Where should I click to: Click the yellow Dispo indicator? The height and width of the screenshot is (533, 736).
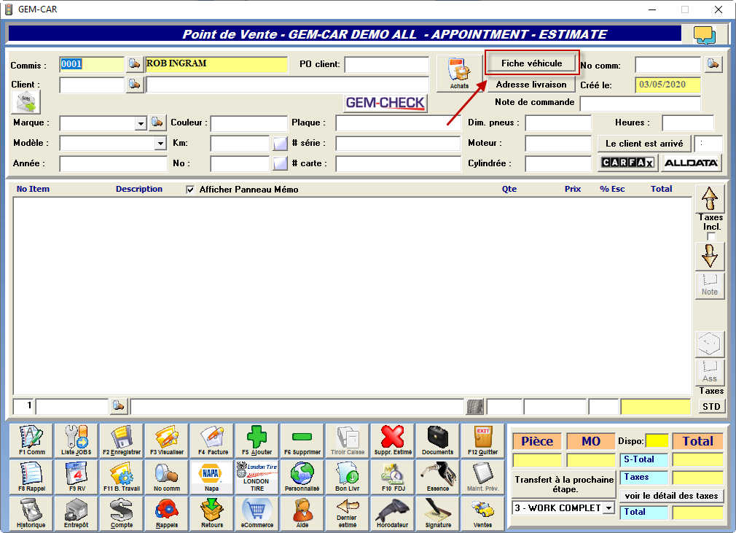coord(657,441)
